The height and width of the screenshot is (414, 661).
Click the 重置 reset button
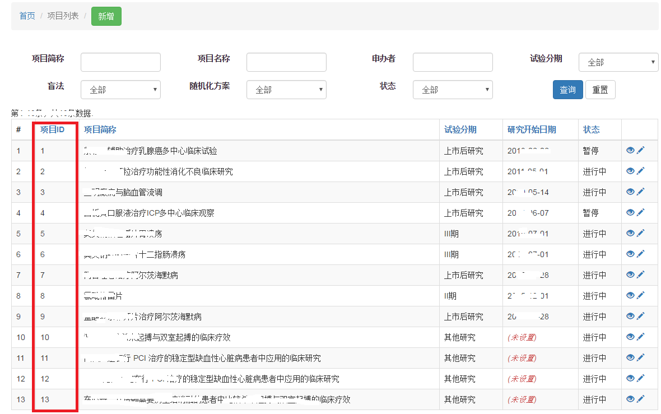click(x=600, y=90)
